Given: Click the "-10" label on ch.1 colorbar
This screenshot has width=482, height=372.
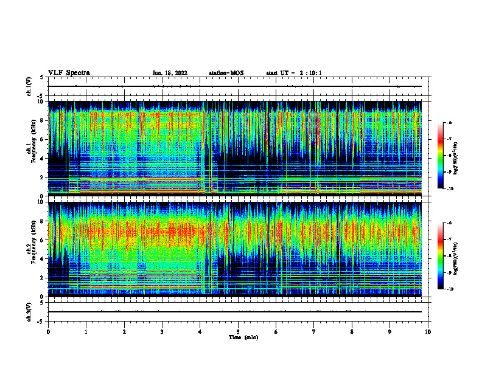Looking at the screenshot, I should 450,189.
